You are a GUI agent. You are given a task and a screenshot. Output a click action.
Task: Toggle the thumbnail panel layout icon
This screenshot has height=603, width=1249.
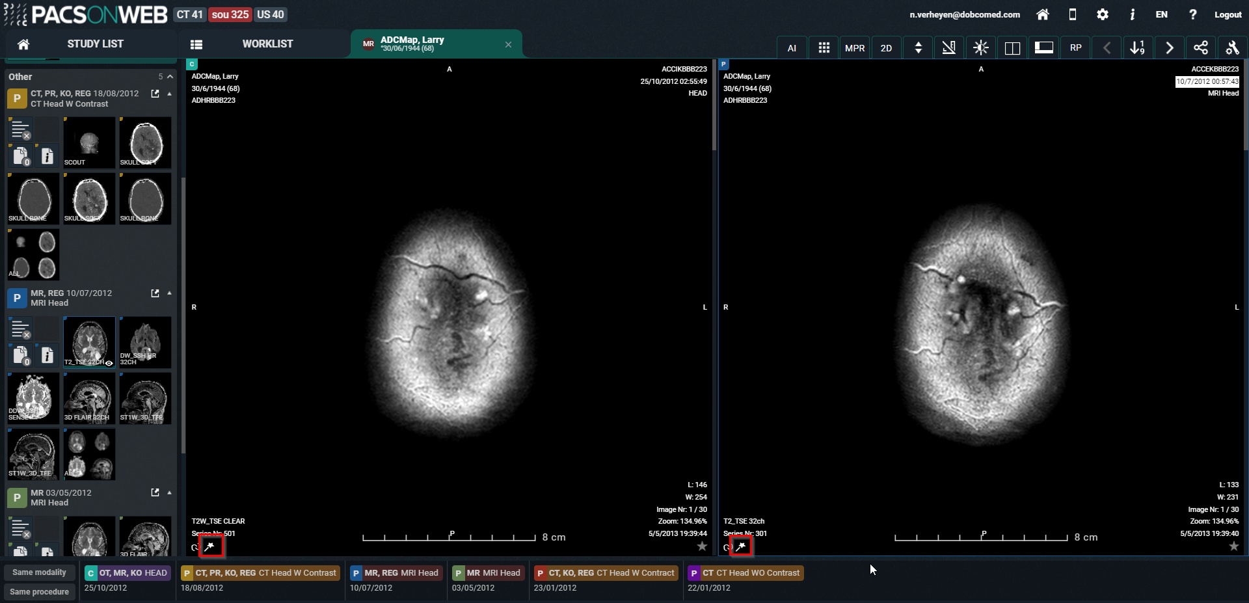pos(1044,48)
